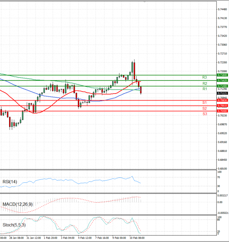Click the 3 Feb 04:00 time label
Screen dimensions: 229x242
pyautogui.click(x=68, y=238)
